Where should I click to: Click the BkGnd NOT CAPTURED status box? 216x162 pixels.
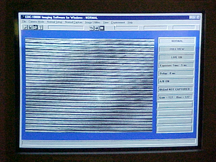click(x=176, y=89)
